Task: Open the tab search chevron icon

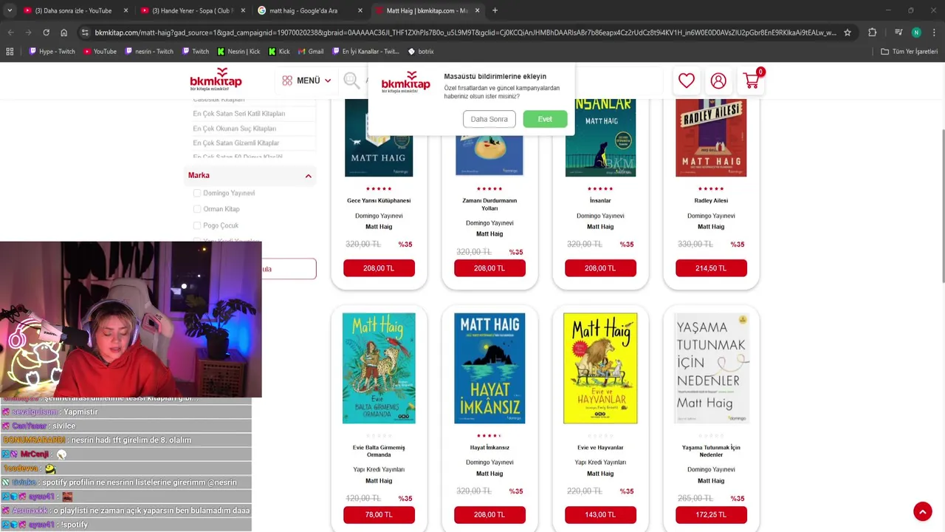Action: point(10,10)
